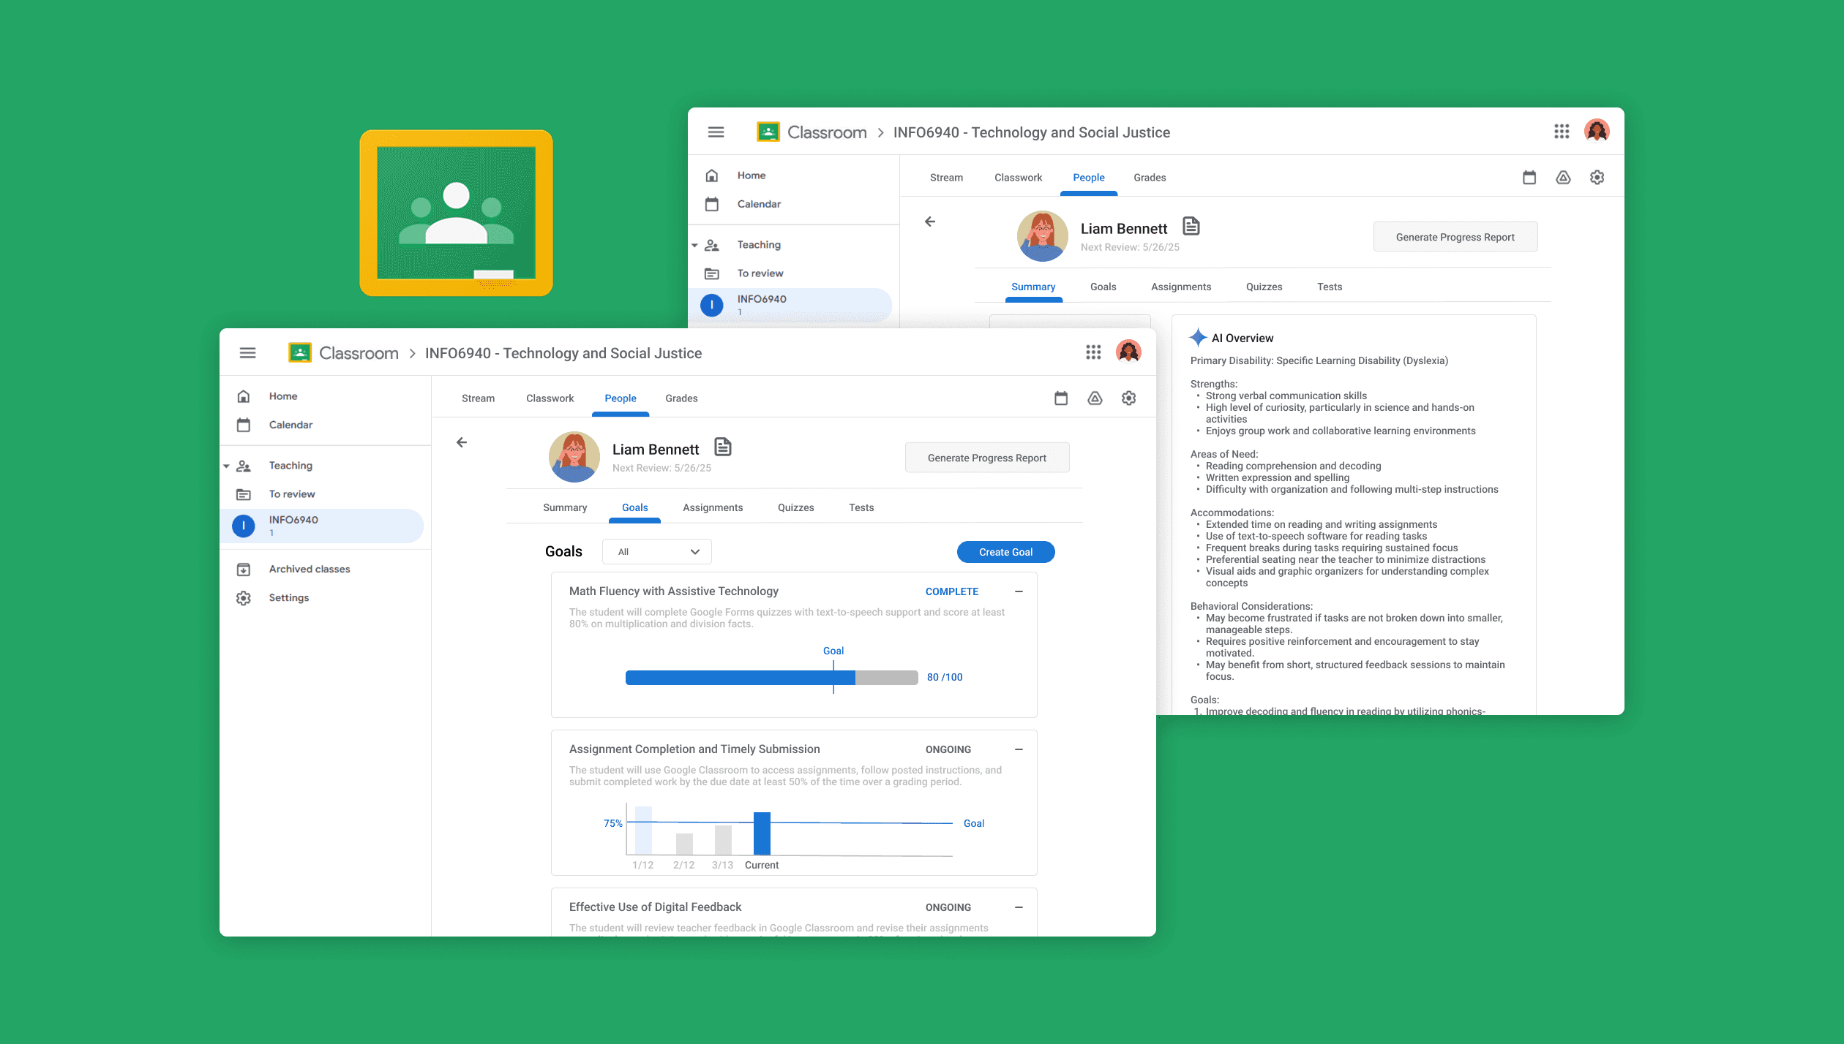Switch to the Assignments tab in the front window
Screen dimensions: 1844x1044
point(712,507)
